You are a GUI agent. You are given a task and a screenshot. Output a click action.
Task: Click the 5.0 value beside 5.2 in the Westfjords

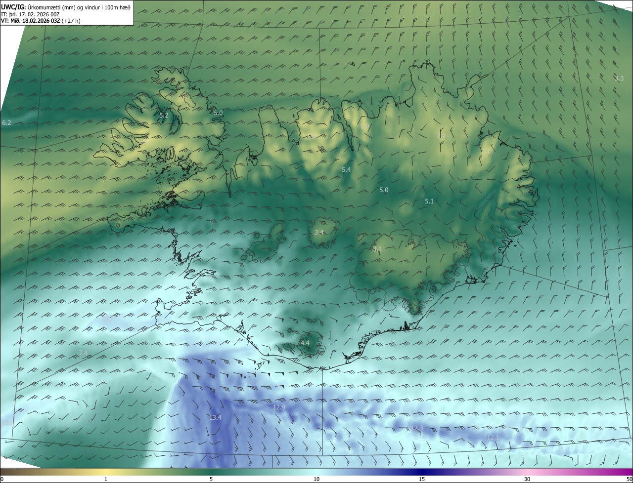pyautogui.click(x=218, y=113)
